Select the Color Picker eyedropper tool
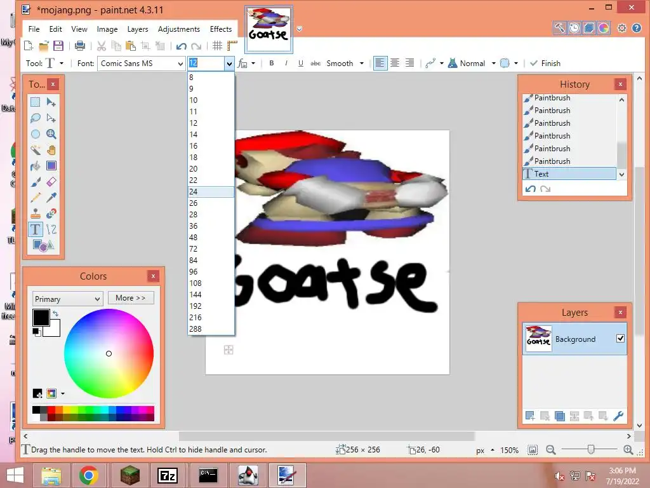The image size is (650, 488). (51, 198)
